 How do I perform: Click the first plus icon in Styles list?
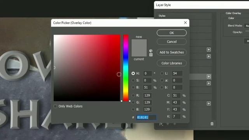pos(209,50)
